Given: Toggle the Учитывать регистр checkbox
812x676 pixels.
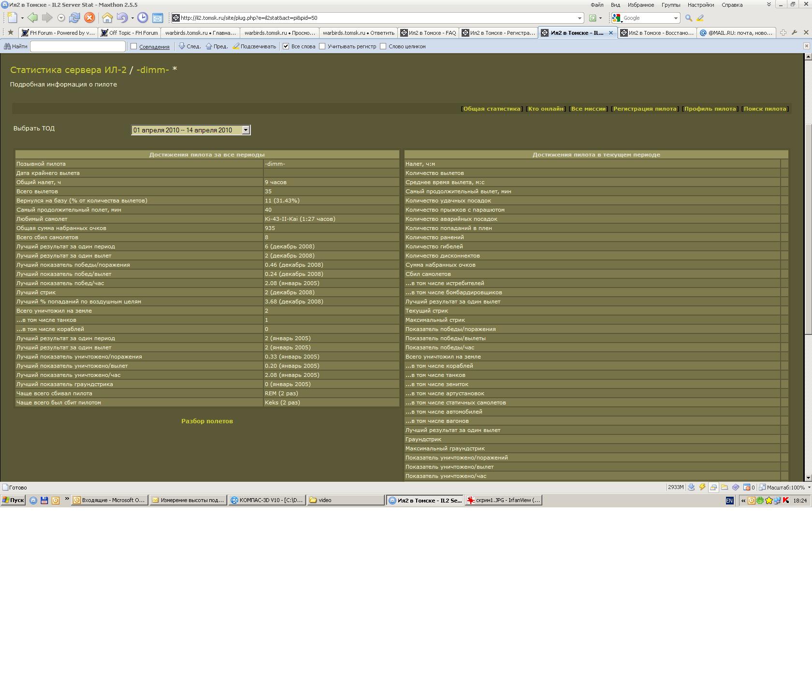Looking at the screenshot, I should click(x=322, y=46).
